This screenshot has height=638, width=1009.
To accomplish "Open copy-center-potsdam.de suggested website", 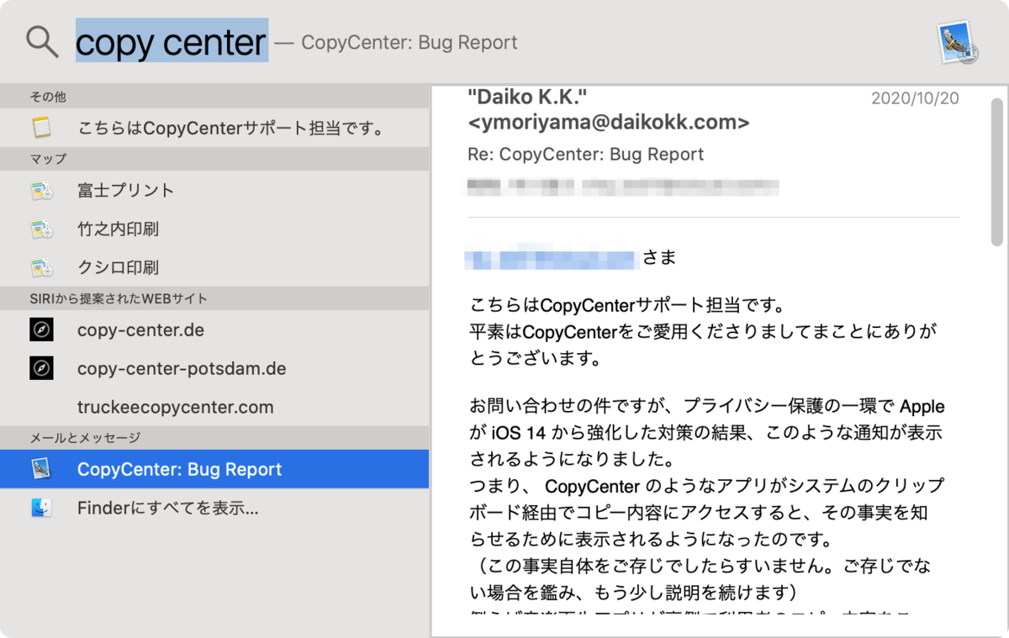I will 214,368.
